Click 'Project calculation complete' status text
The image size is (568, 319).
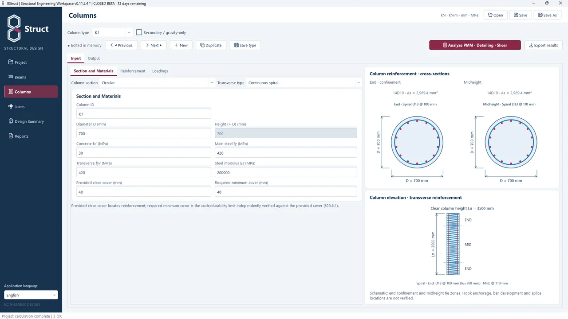coord(26,316)
